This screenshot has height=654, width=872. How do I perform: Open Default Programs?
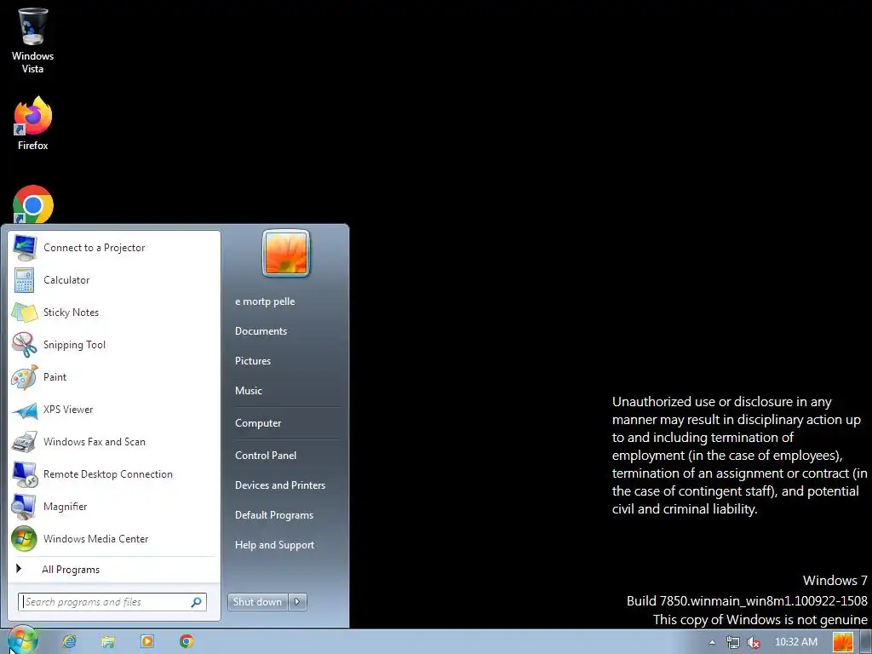pyautogui.click(x=273, y=515)
